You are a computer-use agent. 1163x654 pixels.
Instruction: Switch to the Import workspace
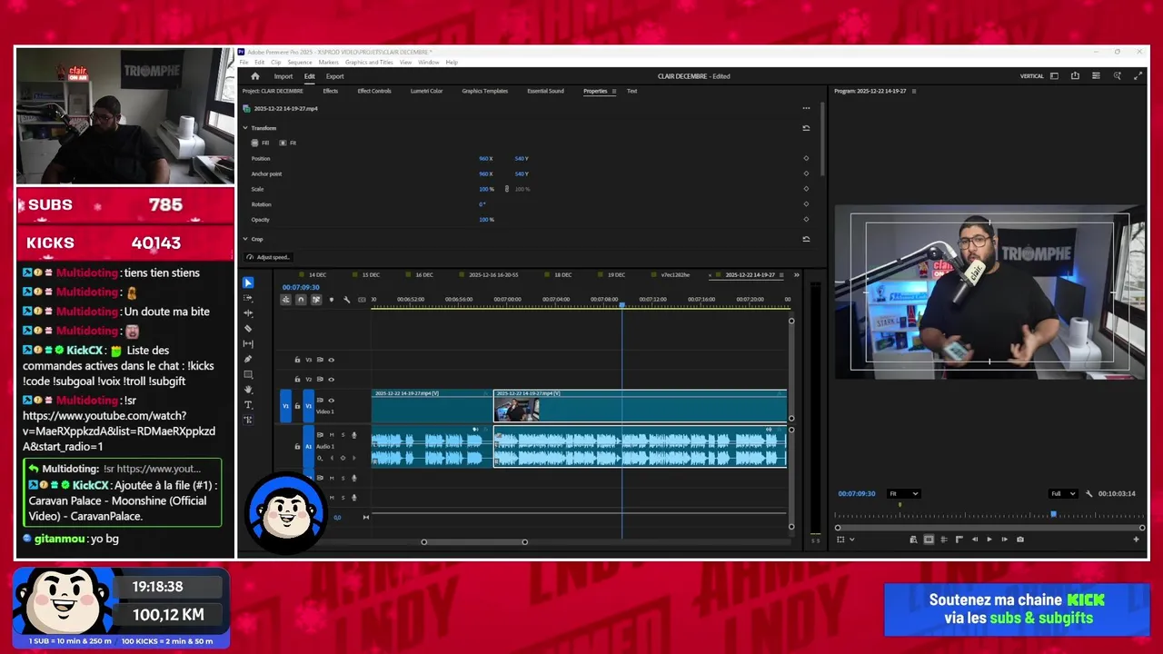coord(283,76)
